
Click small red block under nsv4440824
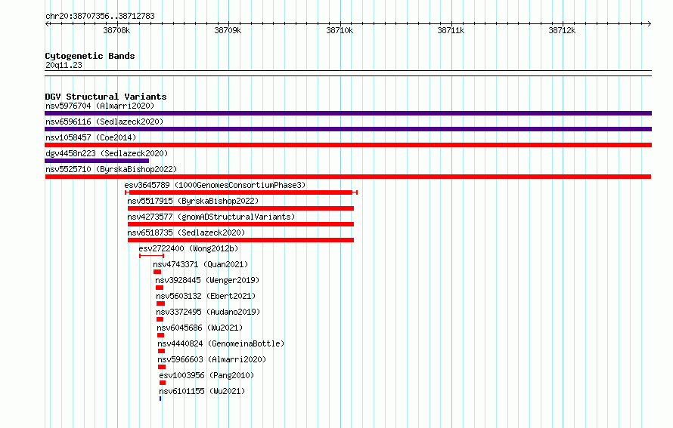coord(161,351)
